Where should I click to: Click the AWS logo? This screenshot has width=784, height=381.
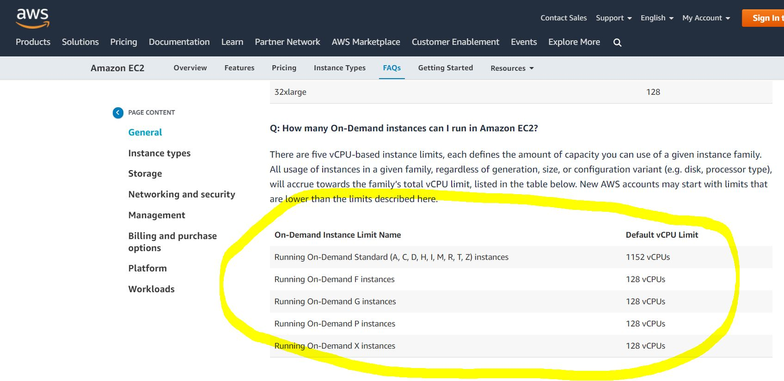[33, 18]
